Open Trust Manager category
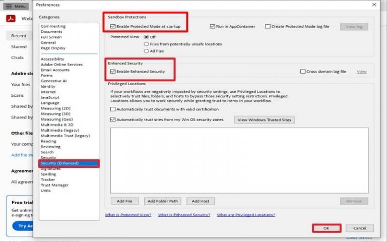This screenshot has height=242, width=387. click(x=54, y=185)
